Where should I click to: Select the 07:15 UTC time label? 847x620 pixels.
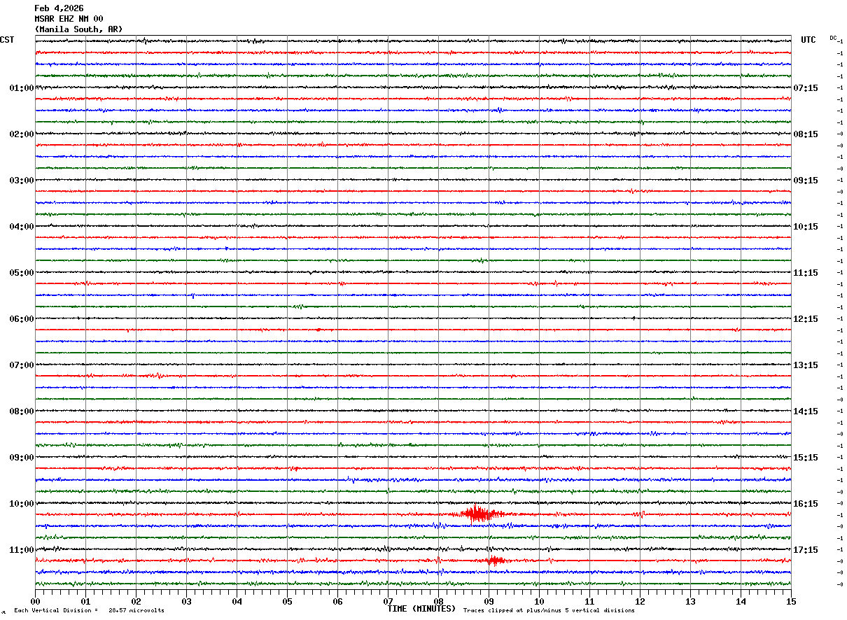[805, 88]
